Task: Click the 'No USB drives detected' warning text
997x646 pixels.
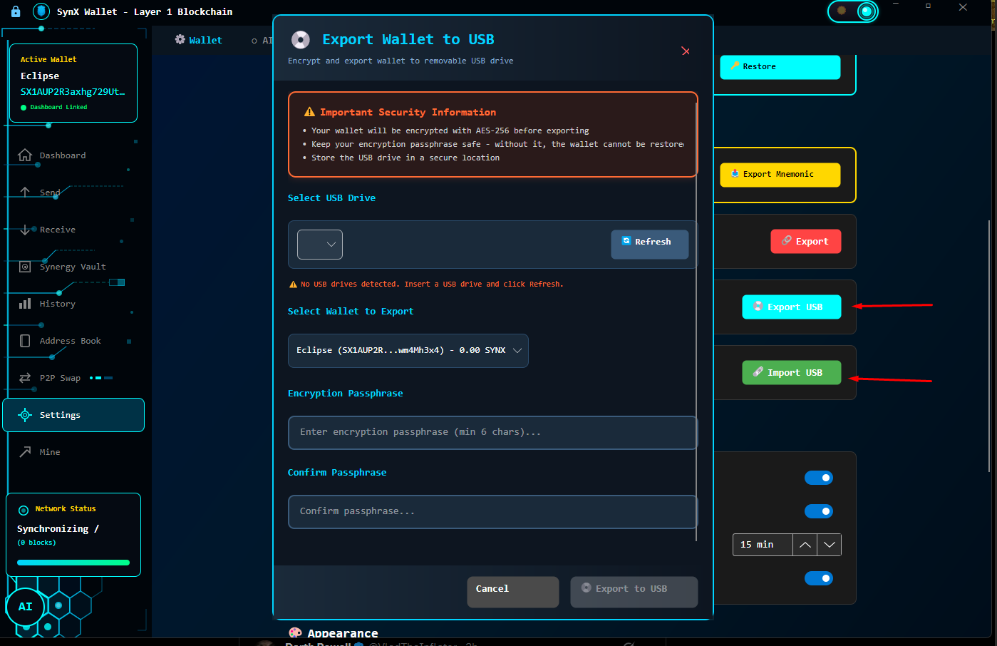Action: 432,284
